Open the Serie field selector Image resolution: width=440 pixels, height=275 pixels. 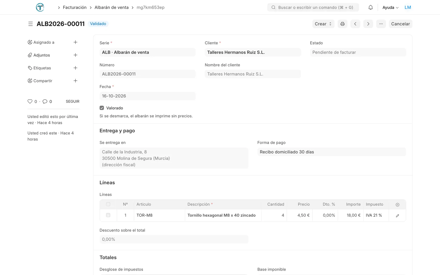[x=147, y=52]
